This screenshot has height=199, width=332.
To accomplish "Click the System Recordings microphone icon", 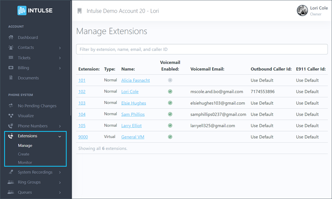I will (11, 172).
